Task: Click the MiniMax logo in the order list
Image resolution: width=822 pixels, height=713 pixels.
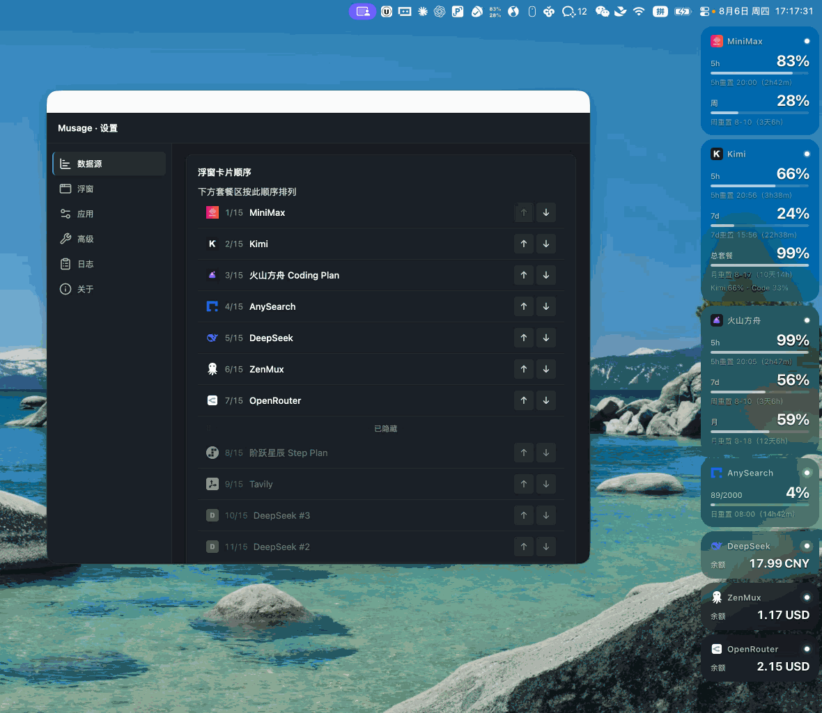Action: coord(212,212)
